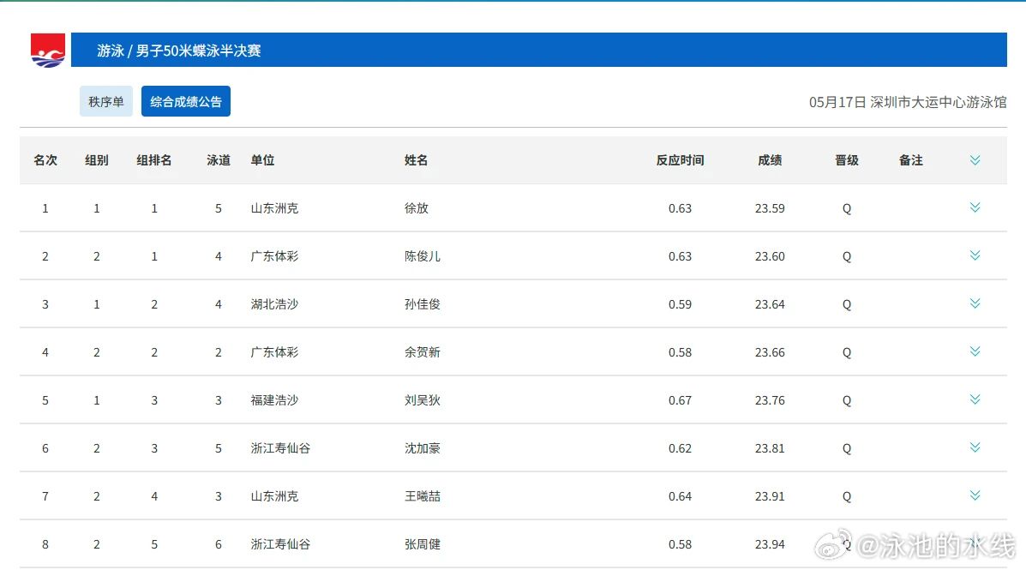This screenshot has width=1026, height=570.
Task: Open the 秩序单 tab
Action: click(106, 101)
